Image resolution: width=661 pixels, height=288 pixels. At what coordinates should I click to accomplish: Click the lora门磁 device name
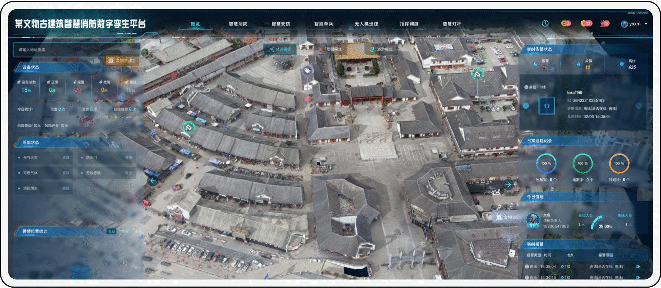pos(574,93)
